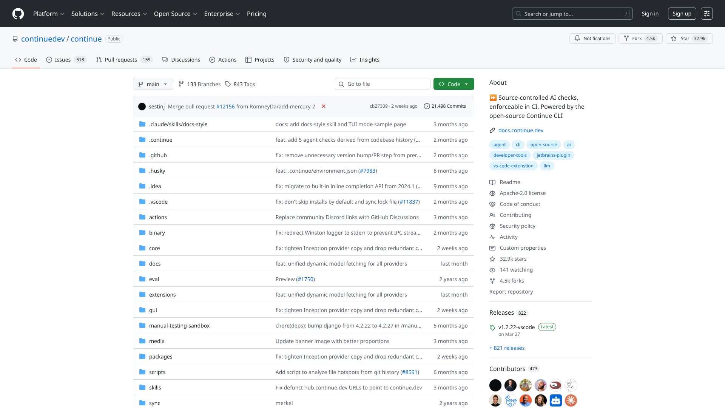
Task: Switch to the Pull requests tab
Action: click(x=124, y=60)
